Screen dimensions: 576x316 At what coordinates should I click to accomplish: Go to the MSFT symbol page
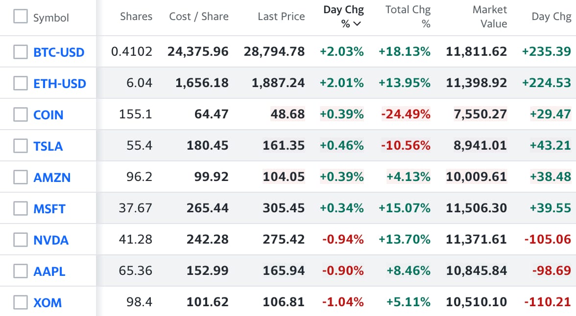click(49, 209)
